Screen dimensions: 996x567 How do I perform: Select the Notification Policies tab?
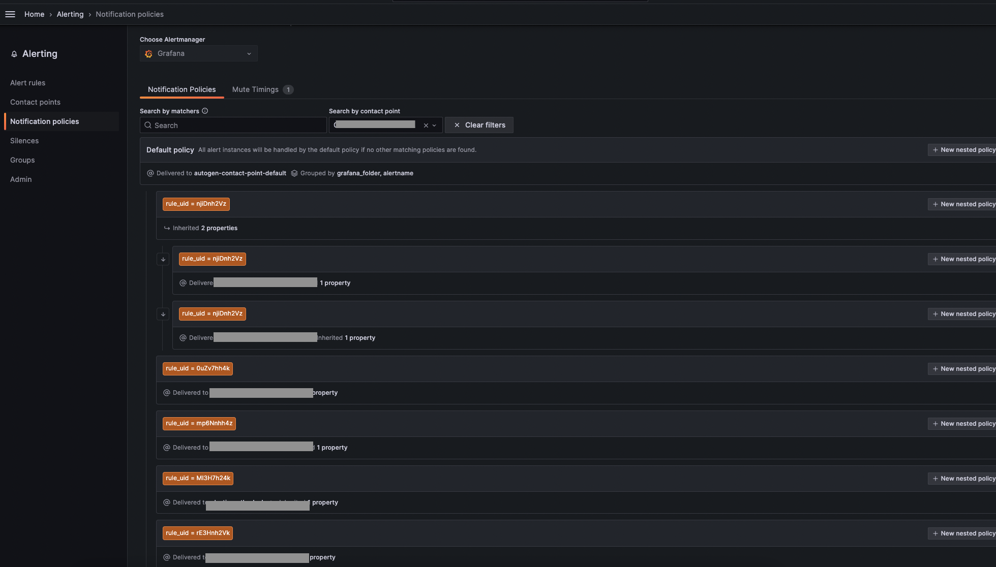[x=181, y=89]
